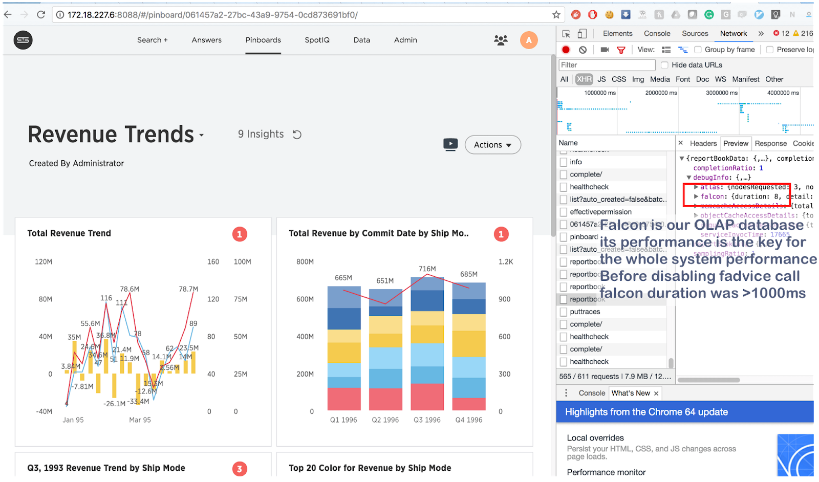Toggle the network filter funnel icon
Screen dimensions: 819x482
[x=621, y=50]
